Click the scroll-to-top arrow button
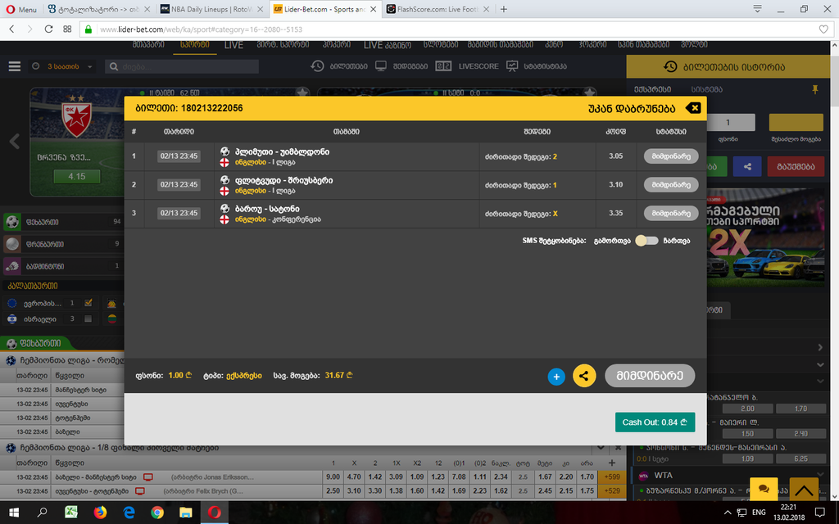This screenshot has height=524, width=839. (804, 489)
